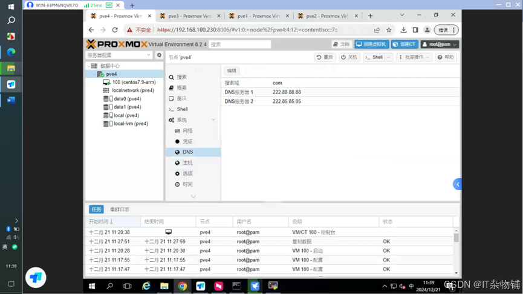The width and height of the screenshot is (523, 294).
Task: Click the Reboot node button
Action: click(x=325, y=57)
